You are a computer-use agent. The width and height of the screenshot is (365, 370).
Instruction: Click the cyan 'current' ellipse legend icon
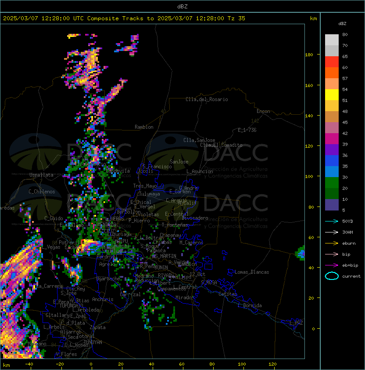tap(332, 276)
